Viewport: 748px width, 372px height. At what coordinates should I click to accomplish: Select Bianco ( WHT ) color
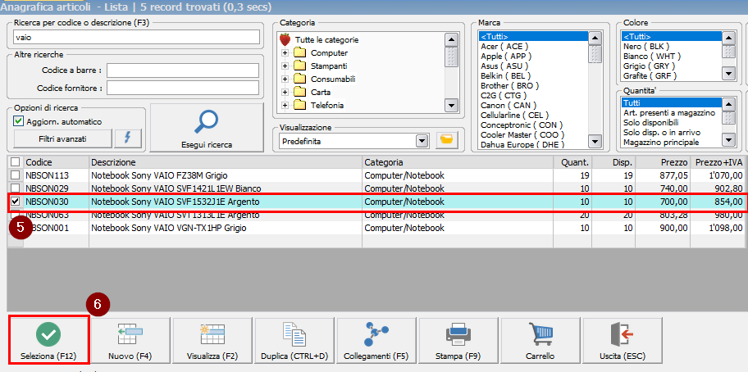click(x=672, y=56)
